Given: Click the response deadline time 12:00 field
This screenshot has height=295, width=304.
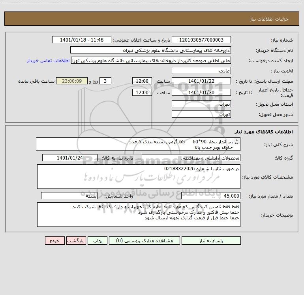Looking at the screenshot, I should [x=142, y=81].
